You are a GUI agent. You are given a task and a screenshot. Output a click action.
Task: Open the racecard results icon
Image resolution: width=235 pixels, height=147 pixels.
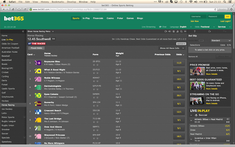(174, 31)
